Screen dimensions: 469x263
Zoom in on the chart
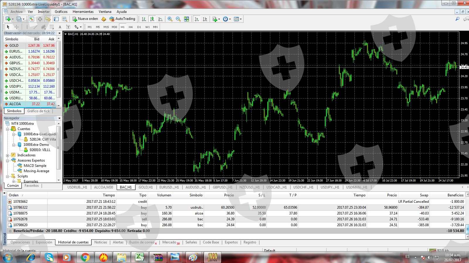pos(170,19)
